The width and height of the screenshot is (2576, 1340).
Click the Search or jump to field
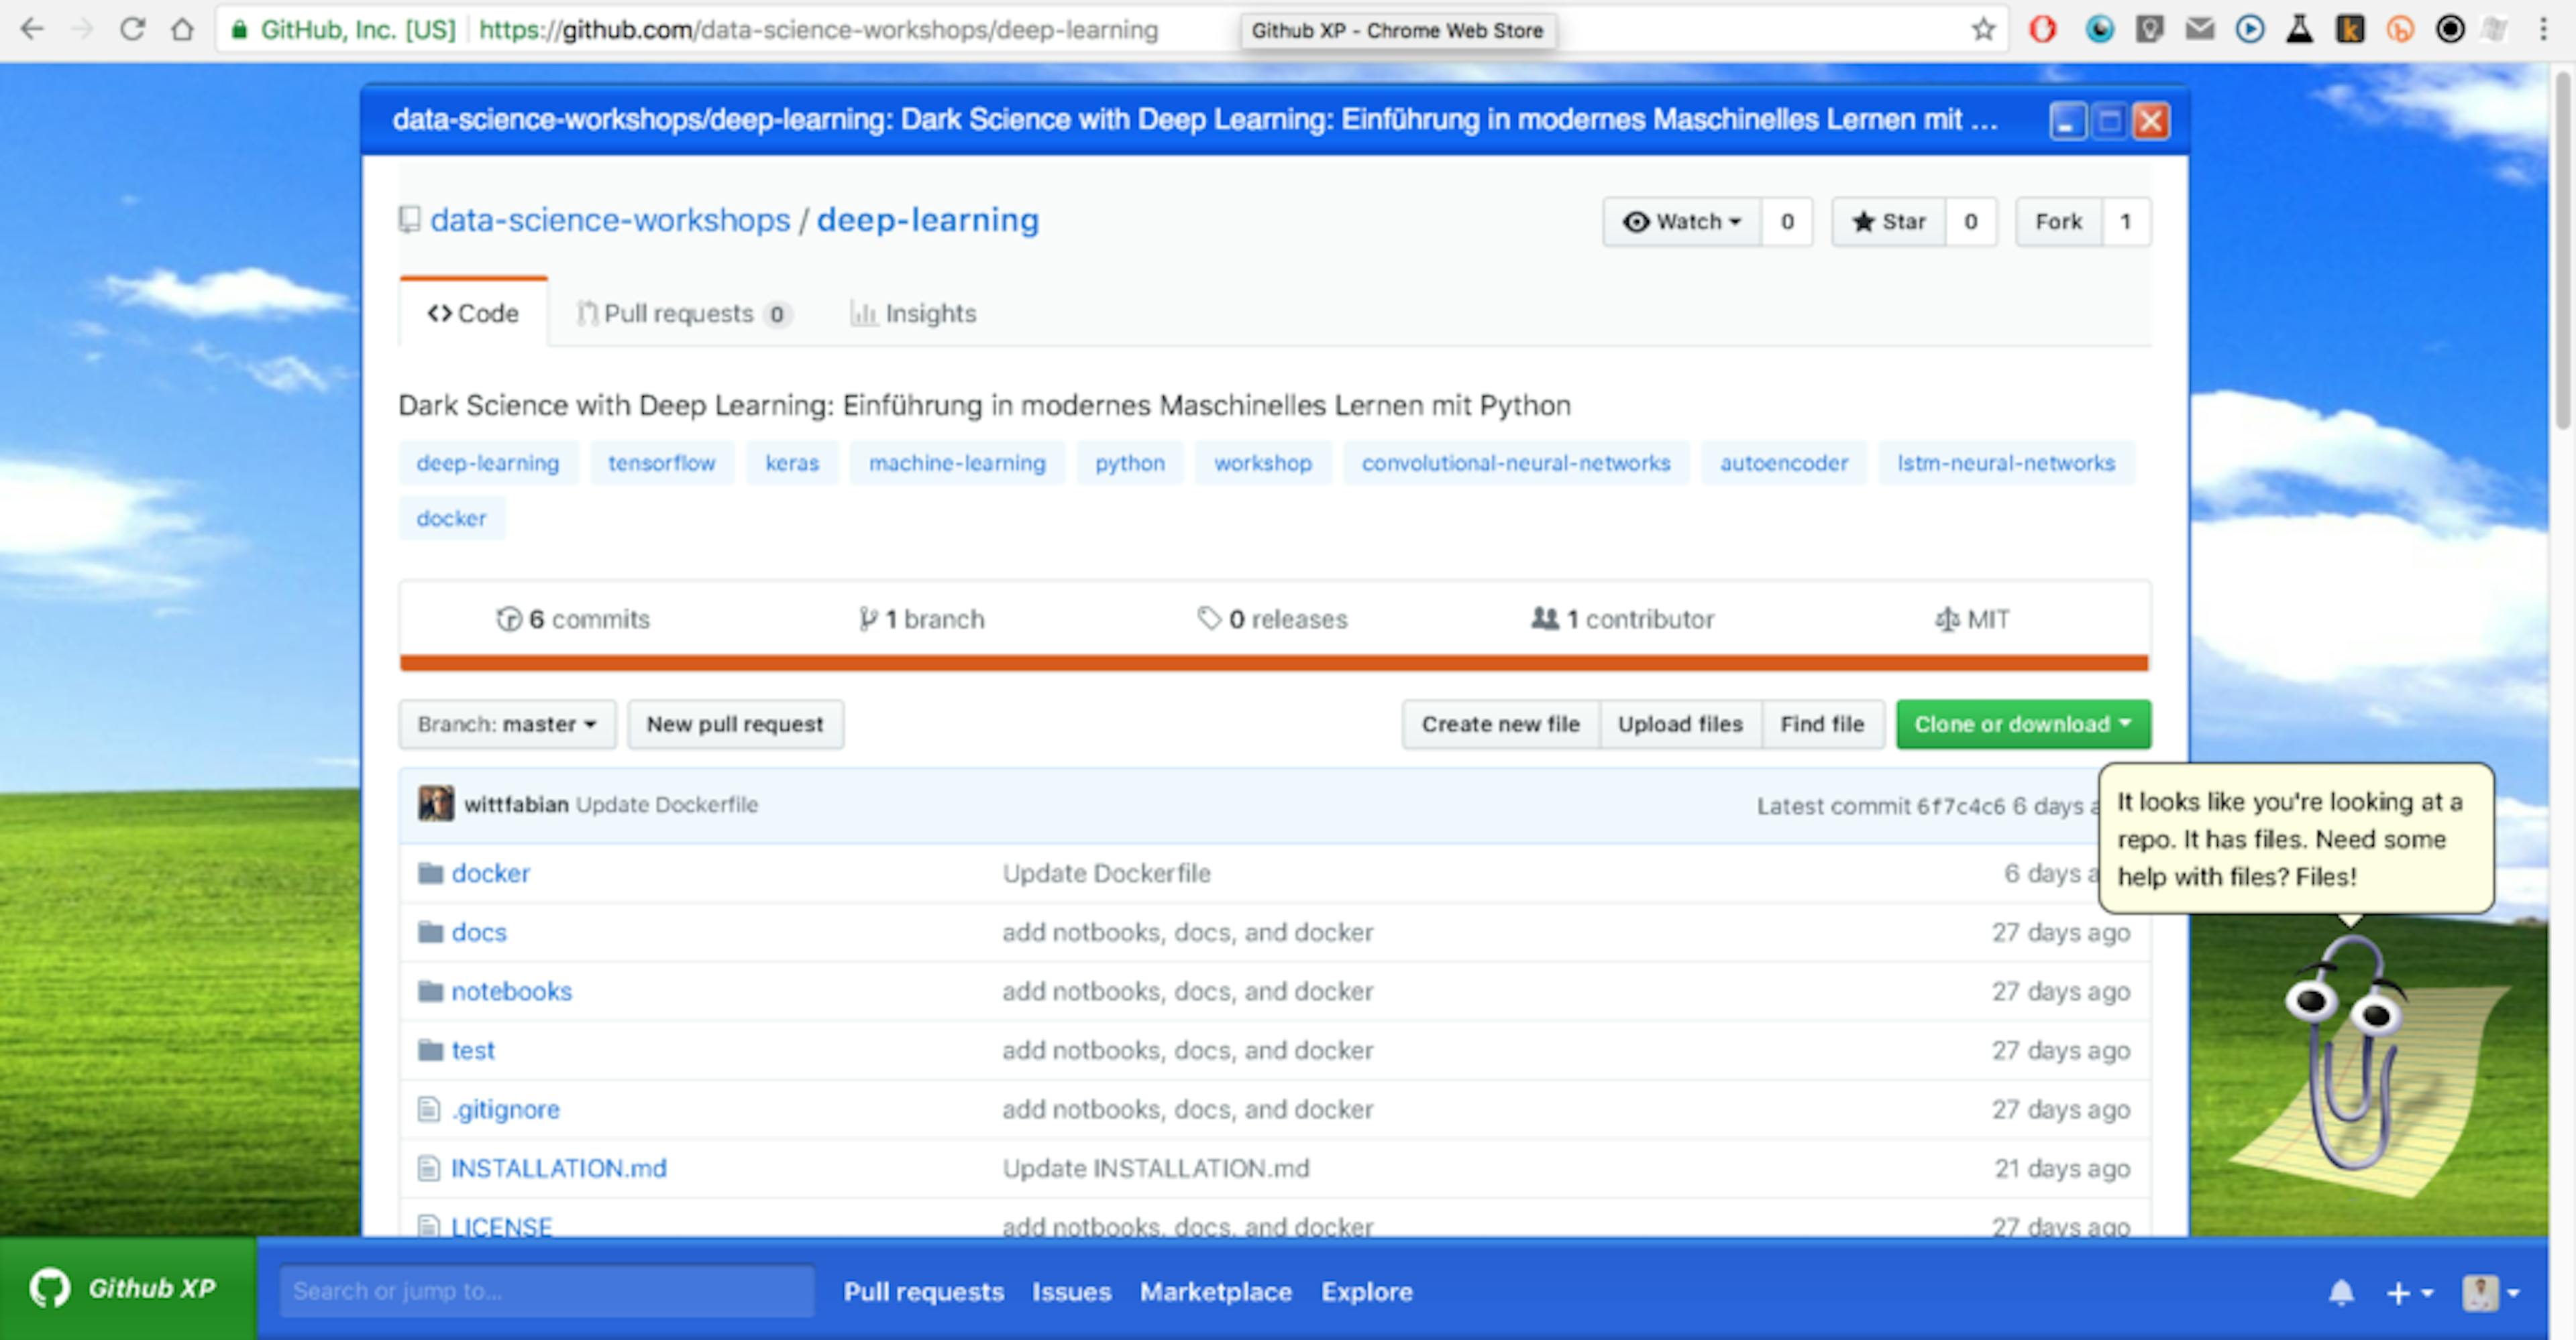[546, 1290]
